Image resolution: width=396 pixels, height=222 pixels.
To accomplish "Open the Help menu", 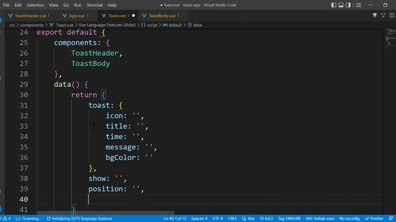I will 112,5.
